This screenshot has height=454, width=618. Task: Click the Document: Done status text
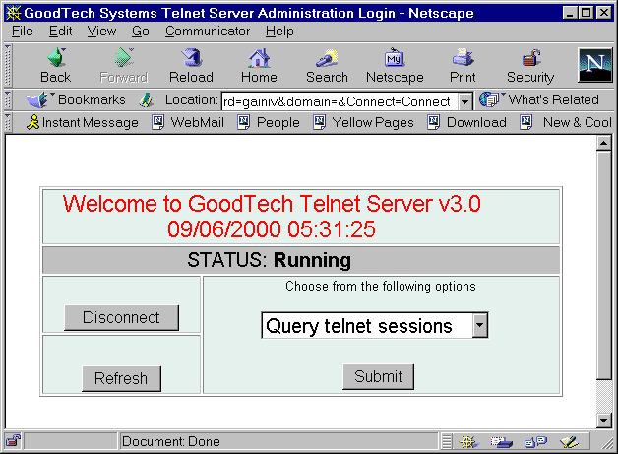tap(170, 441)
